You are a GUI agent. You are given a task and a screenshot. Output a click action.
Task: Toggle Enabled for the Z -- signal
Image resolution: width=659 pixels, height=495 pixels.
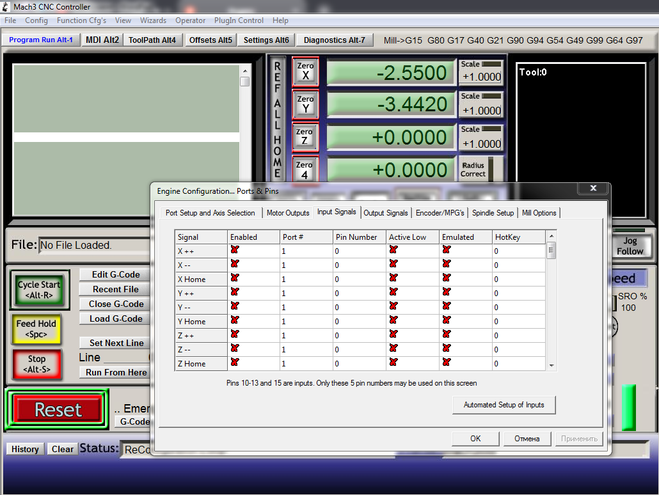pos(235,348)
